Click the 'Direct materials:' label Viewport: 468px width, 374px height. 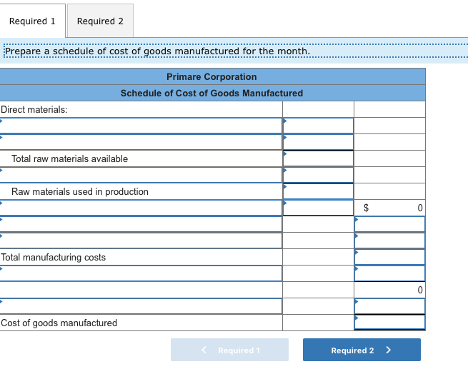[x=34, y=109]
